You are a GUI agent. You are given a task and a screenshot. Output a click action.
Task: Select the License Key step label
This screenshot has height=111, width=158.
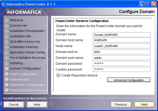coord(18,25)
